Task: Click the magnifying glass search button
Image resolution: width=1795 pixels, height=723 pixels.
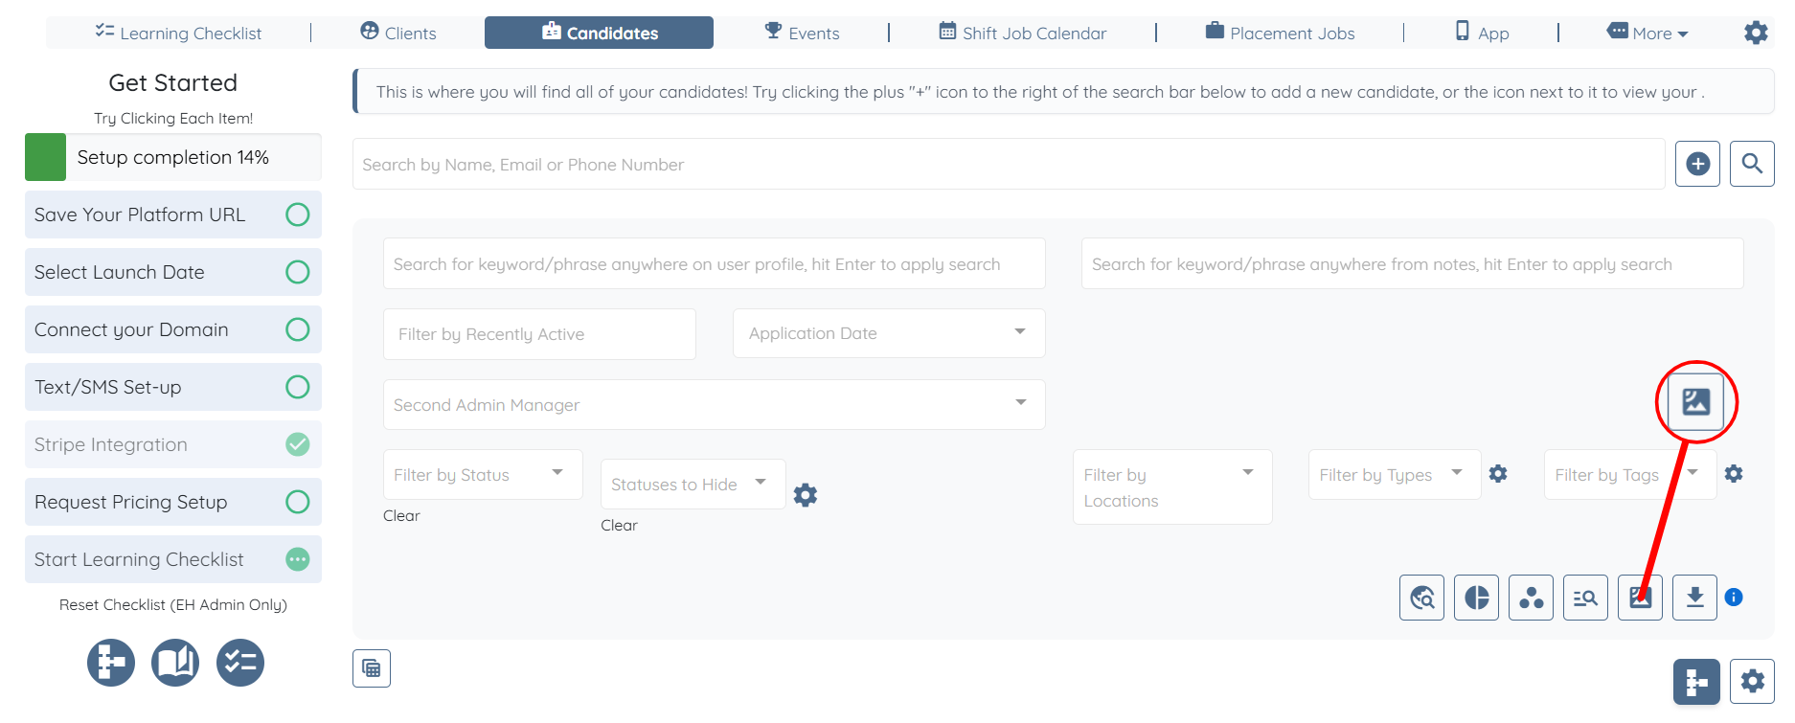Action: tap(1752, 164)
